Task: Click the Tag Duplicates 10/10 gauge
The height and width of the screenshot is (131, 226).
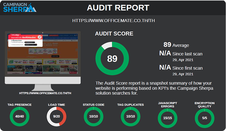Action: click(131, 117)
